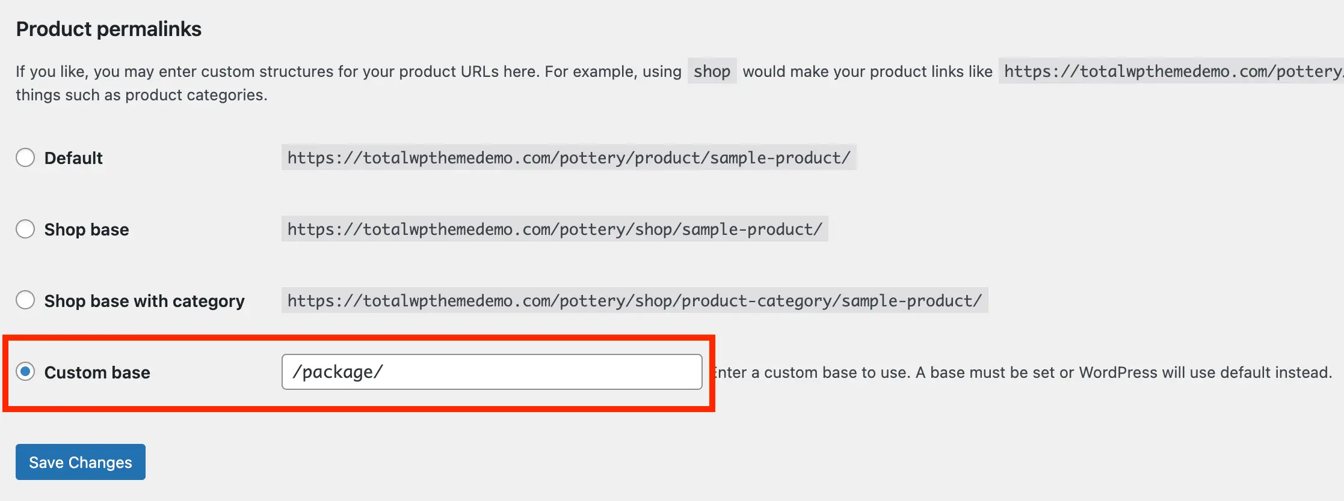1344x501 pixels.
Task: Select the Custom base radio button
Action: [x=24, y=372]
